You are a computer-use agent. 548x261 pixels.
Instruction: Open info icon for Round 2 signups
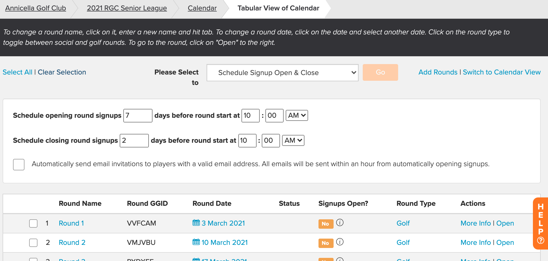tap(340, 242)
